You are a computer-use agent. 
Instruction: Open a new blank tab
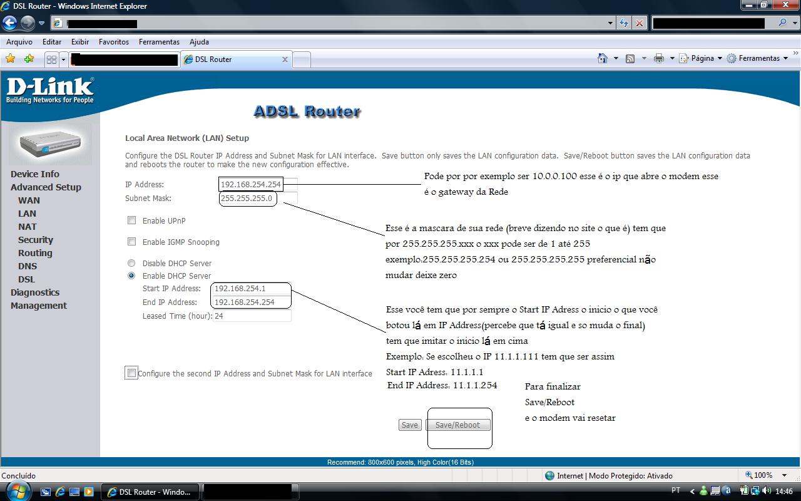[302, 59]
